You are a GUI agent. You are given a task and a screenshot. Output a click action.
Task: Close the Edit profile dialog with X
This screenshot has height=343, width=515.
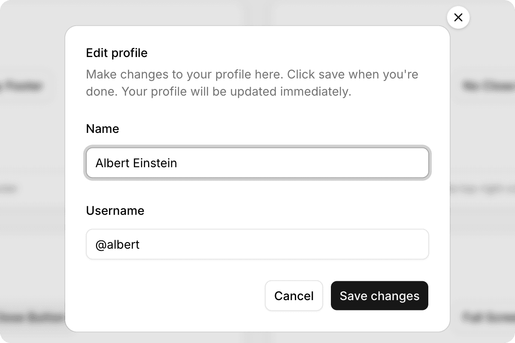pos(458,18)
